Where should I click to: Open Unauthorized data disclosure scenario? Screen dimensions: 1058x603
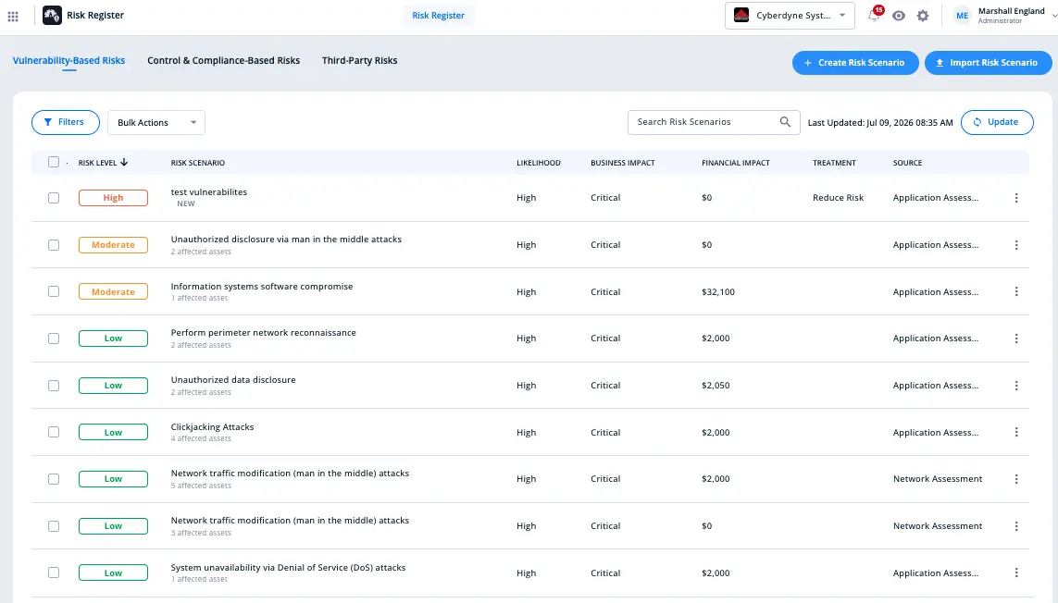233,380
